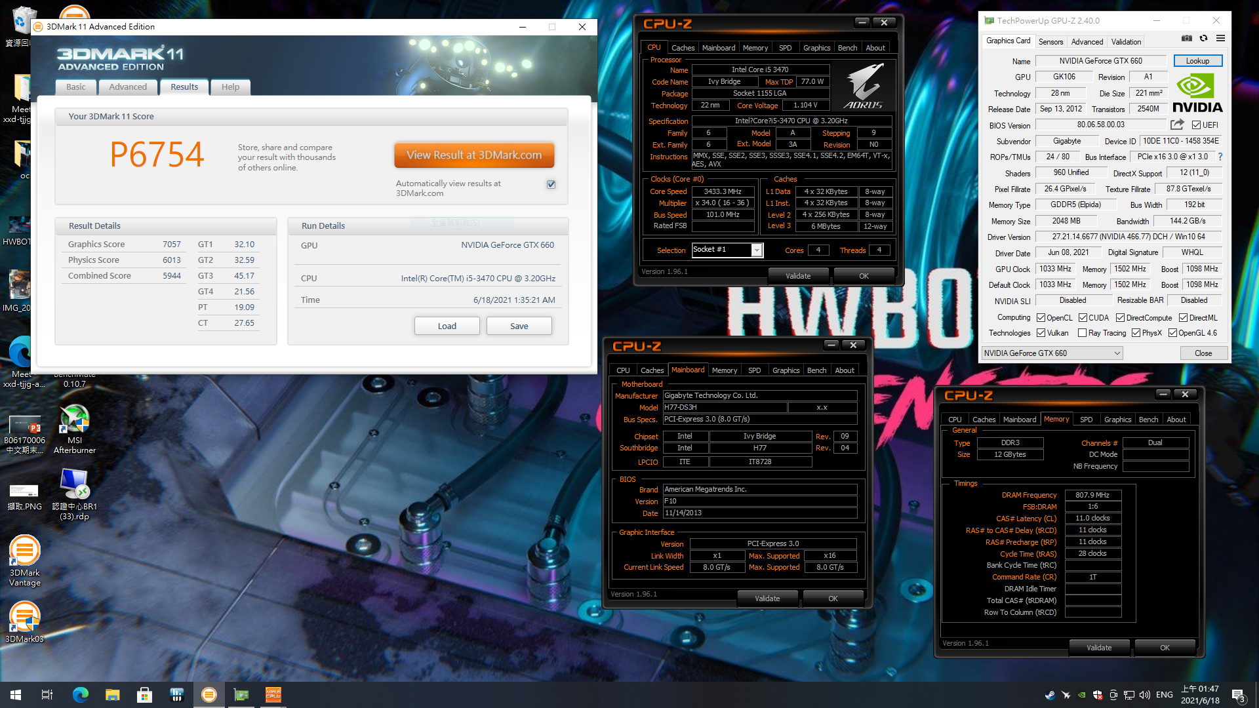The image size is (1259, 708).
Task: Click the Steam tray icon
Action: [1050, 695]
